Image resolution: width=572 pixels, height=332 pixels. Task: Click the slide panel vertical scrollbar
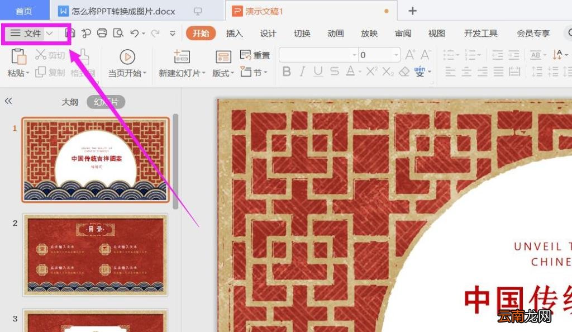175,162
